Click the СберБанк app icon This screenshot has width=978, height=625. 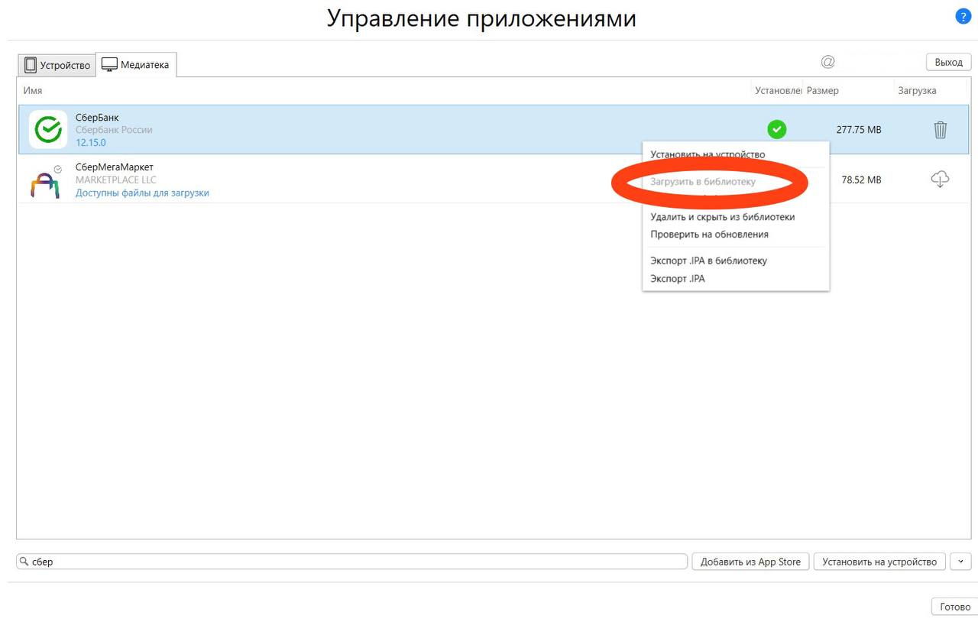(x=48, y=130)
